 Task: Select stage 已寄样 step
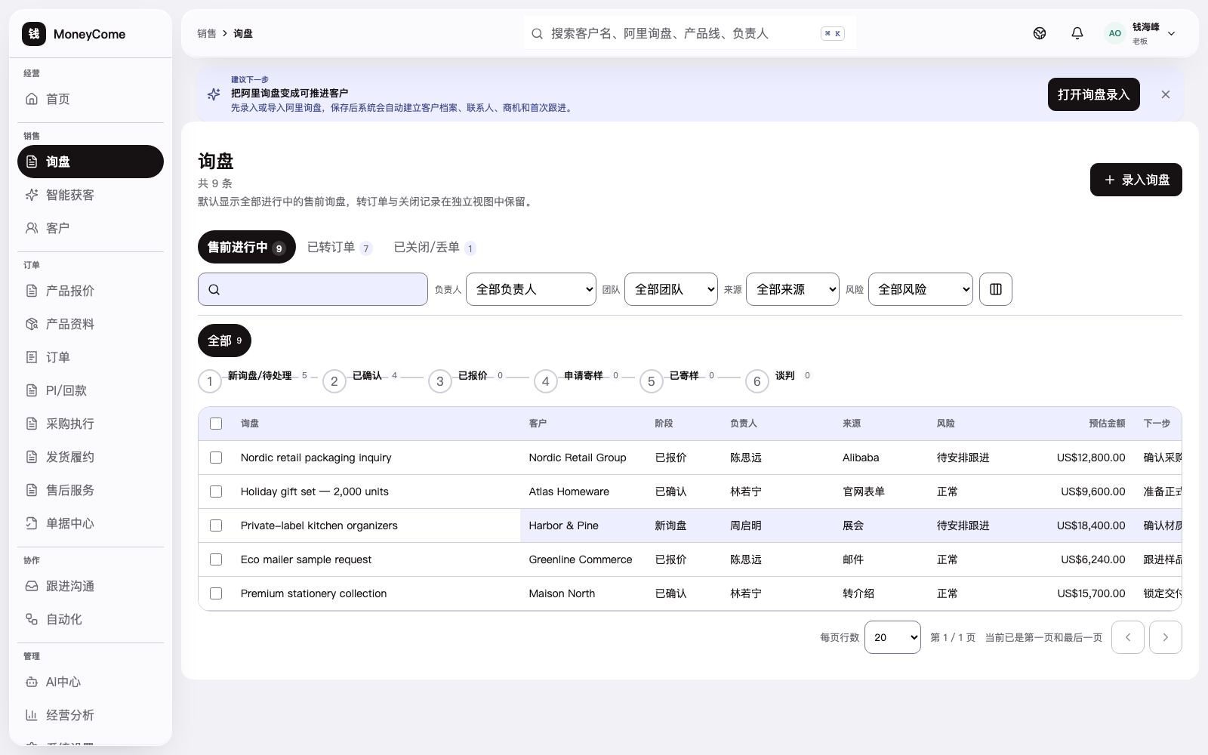click(677, 381)
